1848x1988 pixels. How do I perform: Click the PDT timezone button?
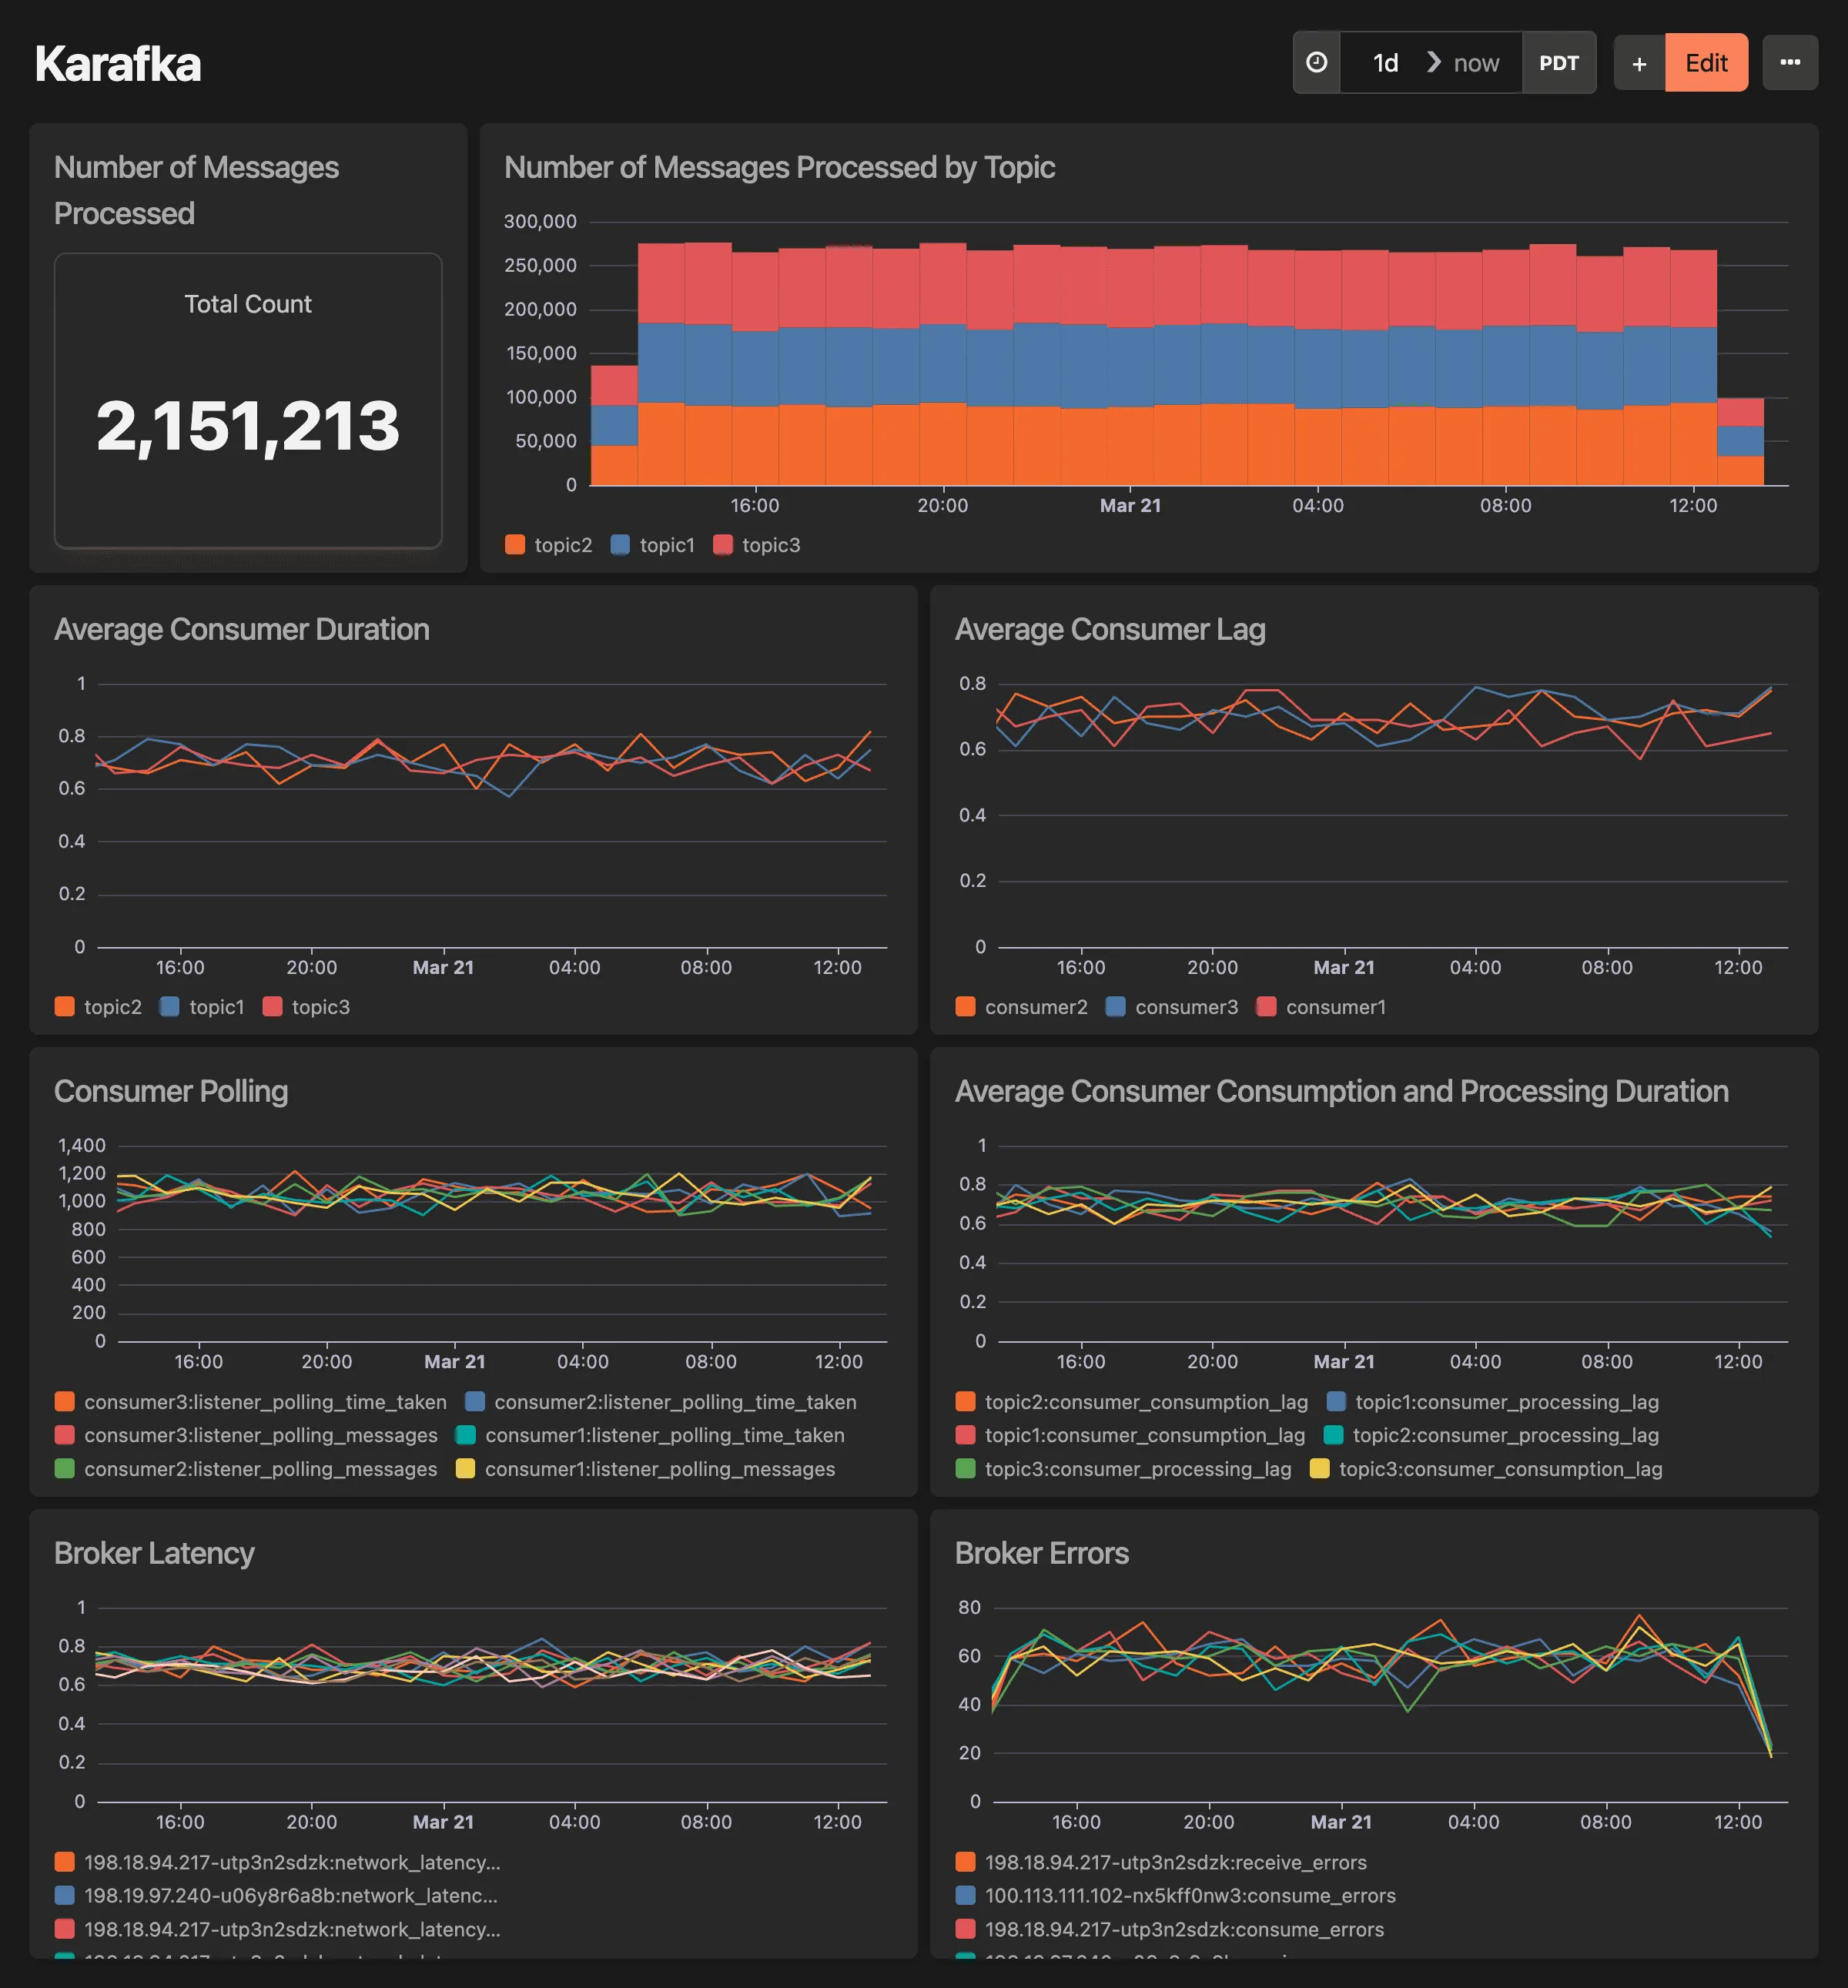tap(1559, 62)
